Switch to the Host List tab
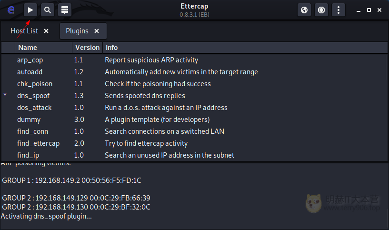This screenshot has width=389, height=230. 24,31
